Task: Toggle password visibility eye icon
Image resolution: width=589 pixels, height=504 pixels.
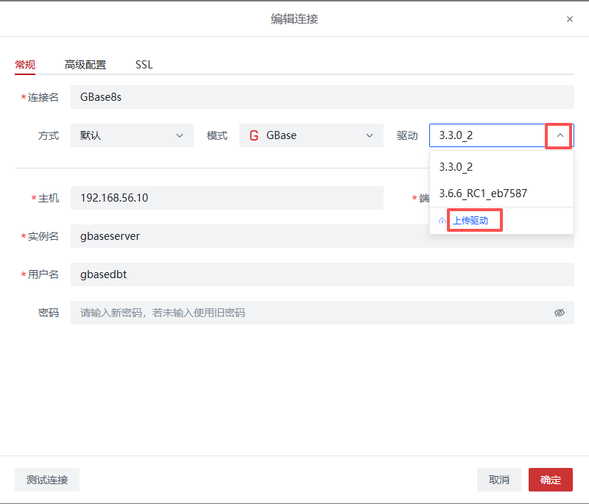Action: (x=560, y=313)
